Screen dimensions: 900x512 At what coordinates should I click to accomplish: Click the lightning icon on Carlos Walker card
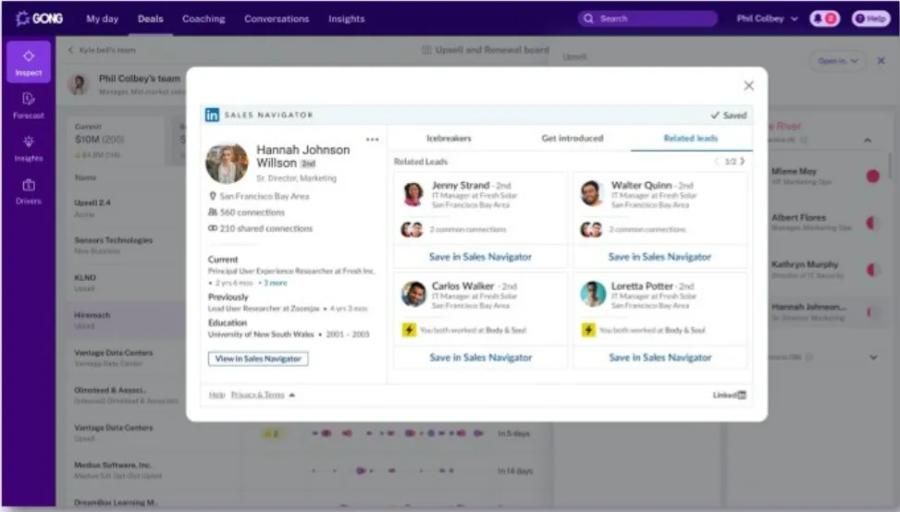click(x=409, y=330)
